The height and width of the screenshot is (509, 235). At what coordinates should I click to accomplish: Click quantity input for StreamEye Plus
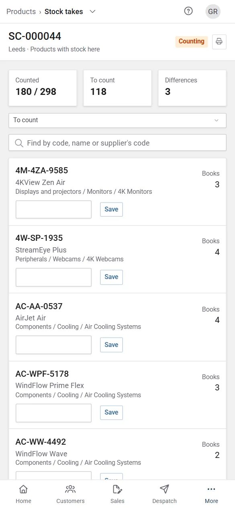53,277
